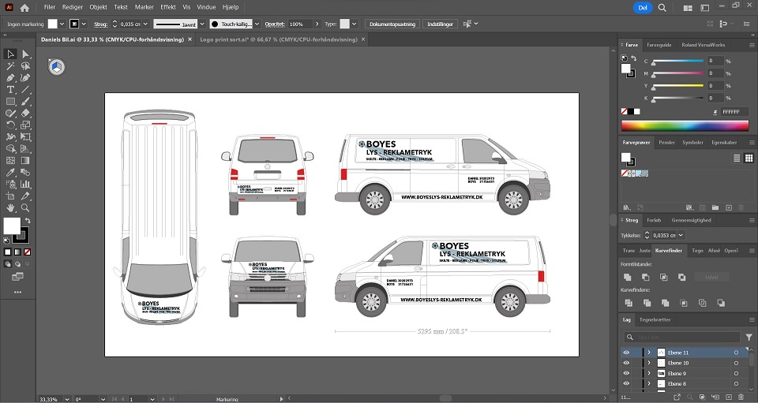Pick the Gradient tool
This screenshot has height=403, width=758.
(x=25, y=161)
